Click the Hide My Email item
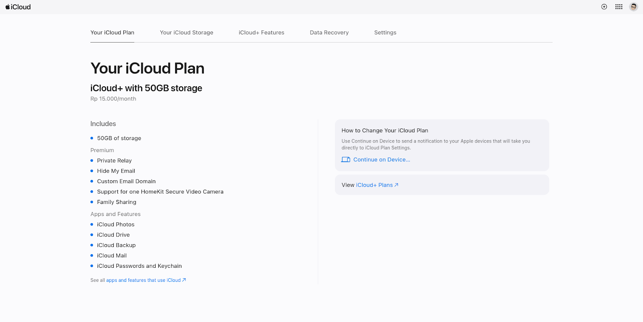This screenshot has width=643, height=322. [x=116, y=171]
